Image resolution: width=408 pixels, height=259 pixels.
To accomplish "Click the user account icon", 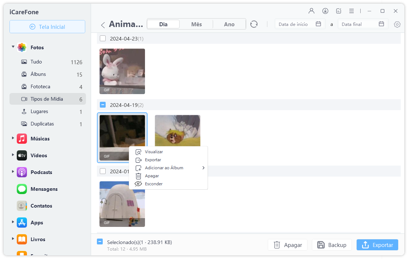I will tap(311, 11).
